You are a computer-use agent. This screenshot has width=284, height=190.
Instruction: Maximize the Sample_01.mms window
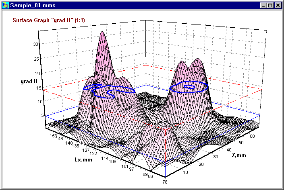click(x=270, y=6)
